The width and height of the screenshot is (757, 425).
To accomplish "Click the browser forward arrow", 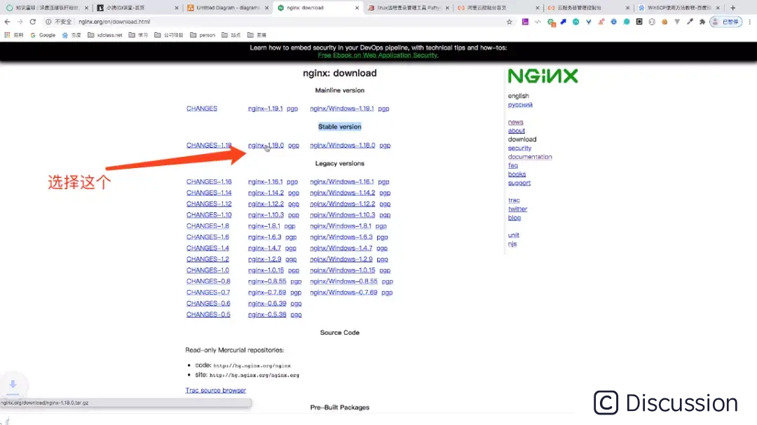I will pos(20,22).
